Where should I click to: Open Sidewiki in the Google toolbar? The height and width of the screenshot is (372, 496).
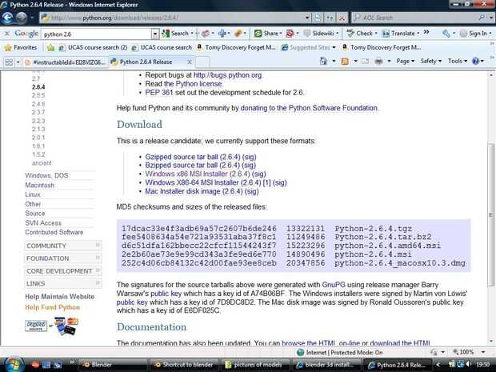pos(321,34)
